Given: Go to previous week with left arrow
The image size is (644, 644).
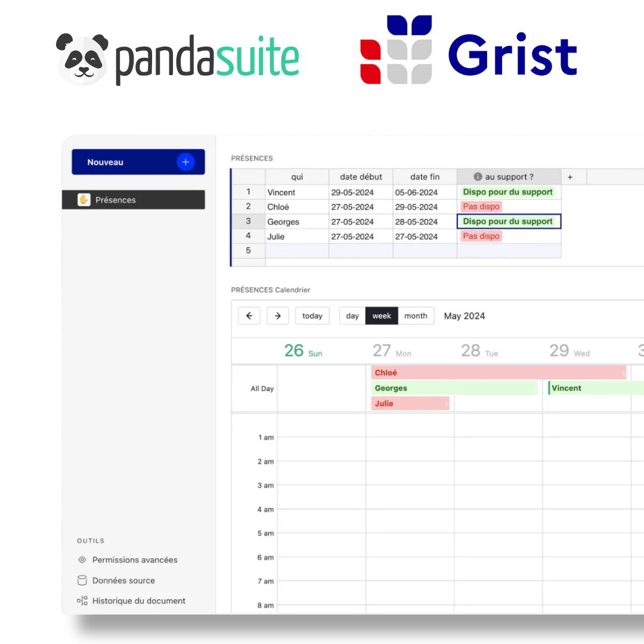Looking at the screenshot, I should [x=249, y=316].
